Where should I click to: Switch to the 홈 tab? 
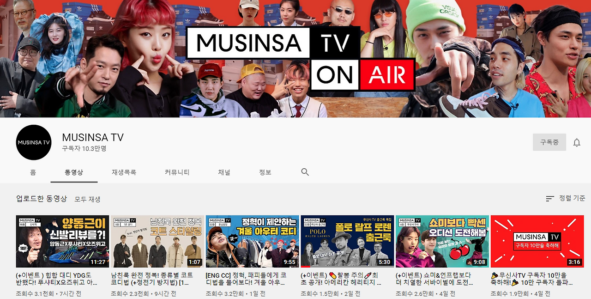click(x=33, y=172)
